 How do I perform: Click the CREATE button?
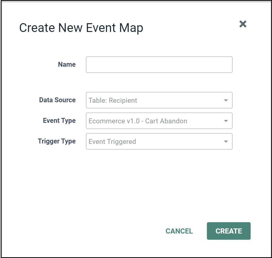tap(229, 231)
